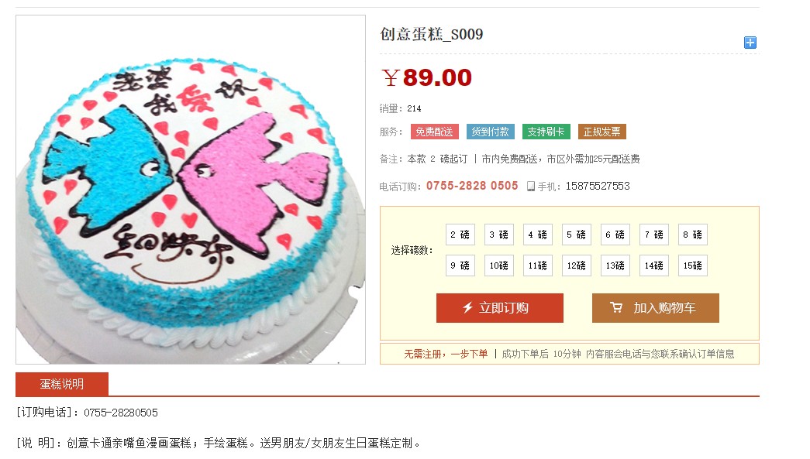Screen dimensions: 810x459
Task: Select the 2 磅 size option
Action: pyautogui.click(x=460, y=235)
